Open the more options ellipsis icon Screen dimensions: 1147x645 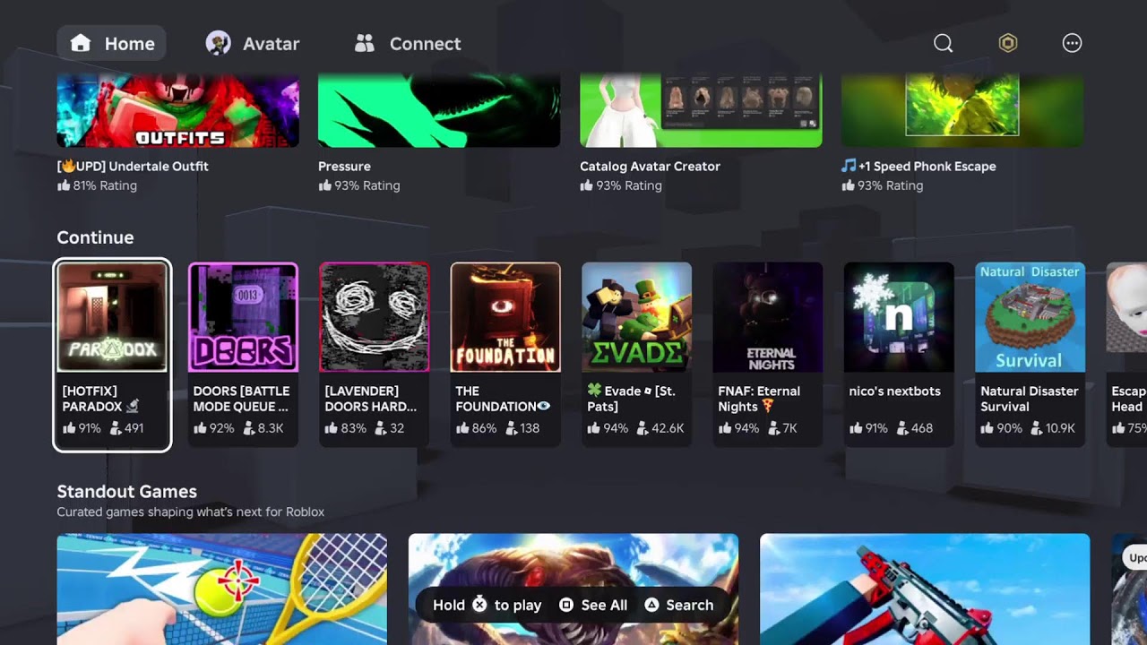pyautogui.click(x=1072, y=43)
